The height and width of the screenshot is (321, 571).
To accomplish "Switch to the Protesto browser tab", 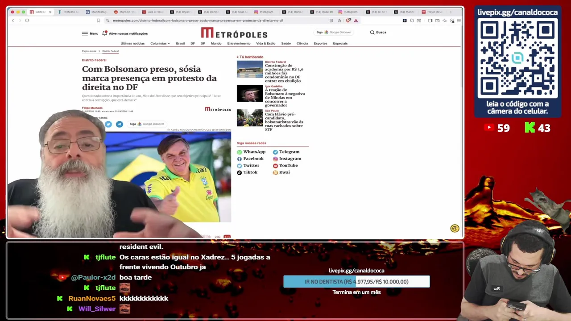I will pos(68,12).
